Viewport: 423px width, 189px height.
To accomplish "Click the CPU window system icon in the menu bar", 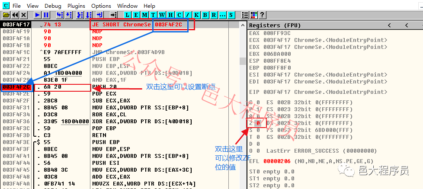I will click(6, 5).
